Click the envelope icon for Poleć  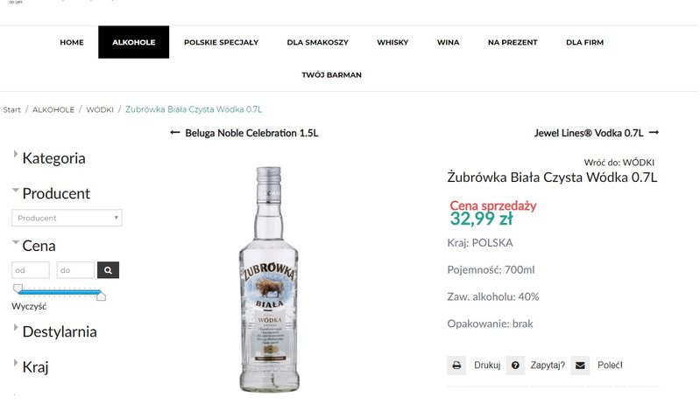point(580,366)
